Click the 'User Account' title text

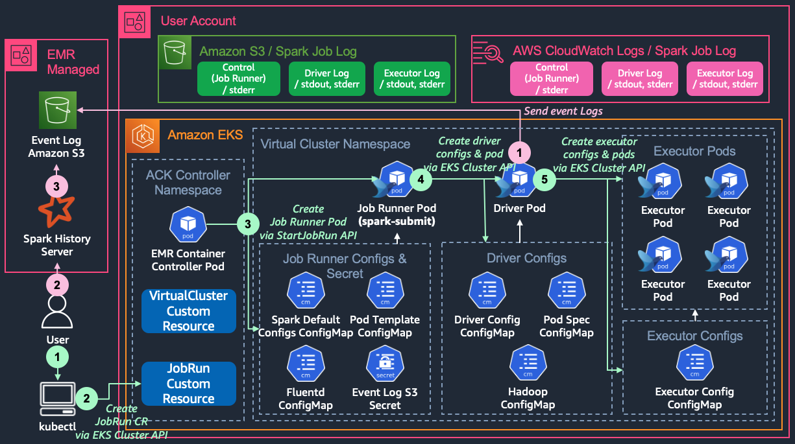199,21
